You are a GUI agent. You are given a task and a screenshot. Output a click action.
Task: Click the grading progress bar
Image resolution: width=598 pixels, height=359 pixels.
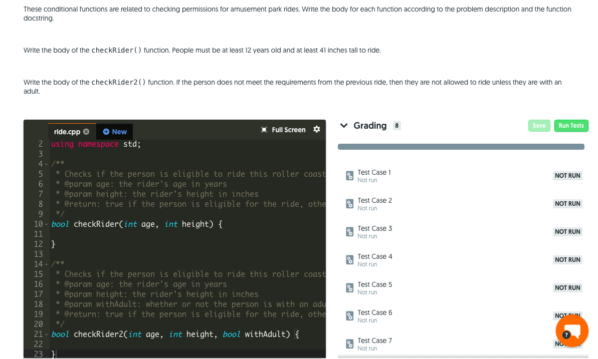pyautogui.click(x=461, y=146)
